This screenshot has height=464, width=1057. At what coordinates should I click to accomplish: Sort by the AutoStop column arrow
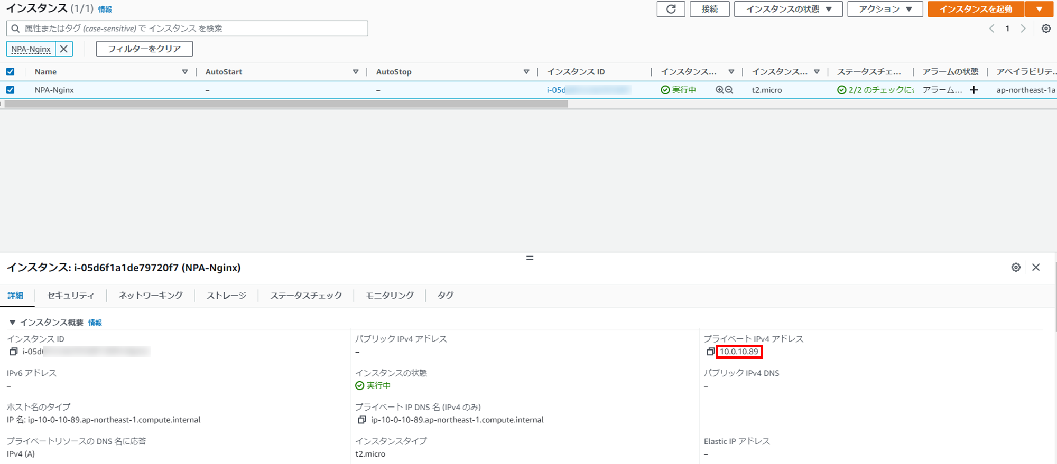pyautogui.click(x=526, y=72)
